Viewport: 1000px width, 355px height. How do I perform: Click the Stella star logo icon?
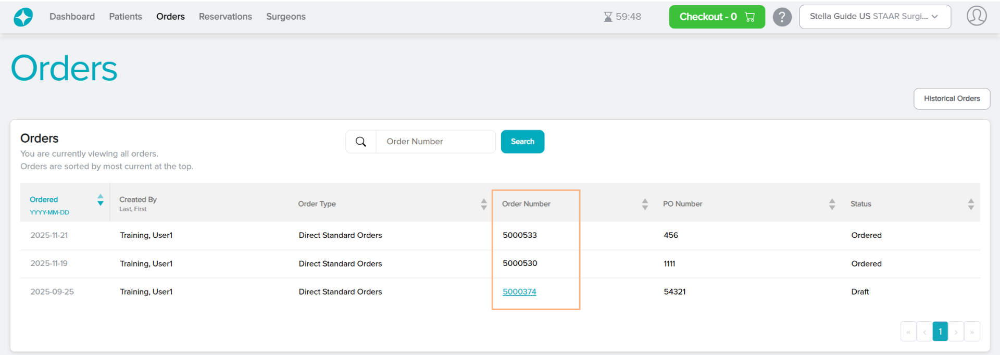click(23, 17)
